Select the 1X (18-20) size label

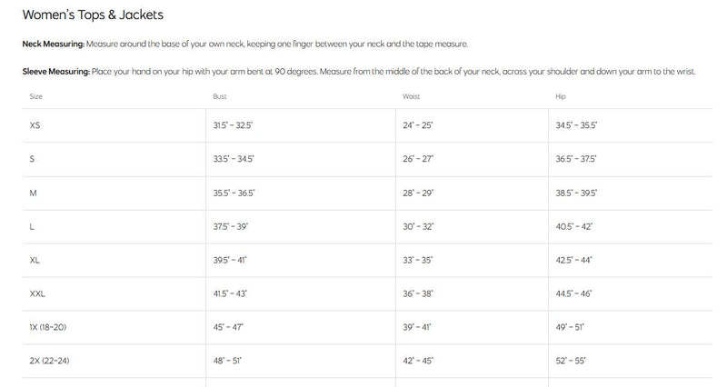pyautogui.click(x=48, y=327)
